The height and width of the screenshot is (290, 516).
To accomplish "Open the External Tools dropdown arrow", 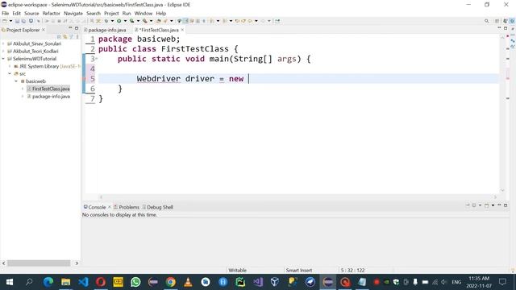I will tap(151, 21).
